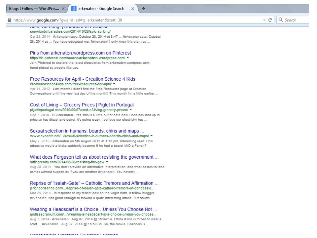Open the Pins from arkenaten.wordpress.com on Pinterest result
Screen dimensions: 317x238
(80, 53)
